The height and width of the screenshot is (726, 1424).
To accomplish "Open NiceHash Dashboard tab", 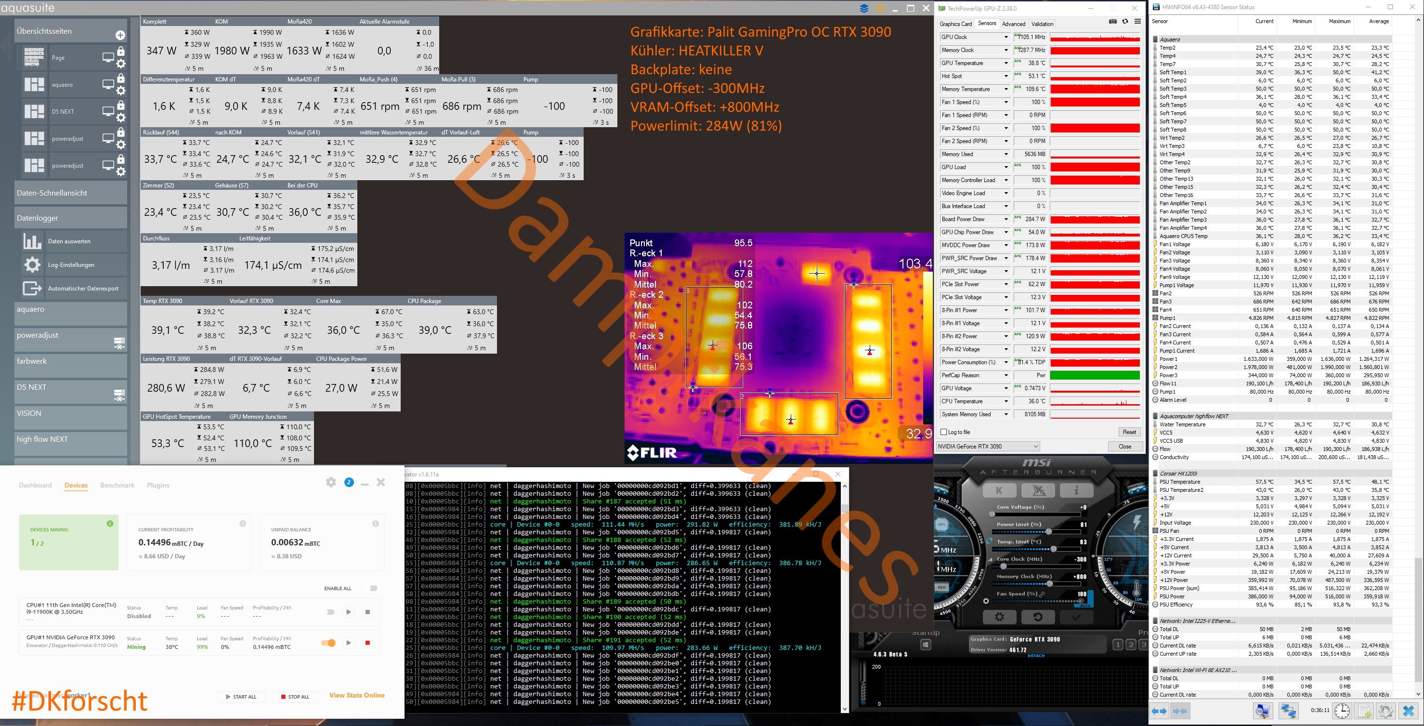I will [35, 485].
